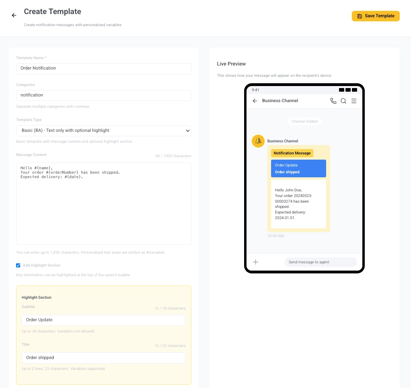The height and width of the screenshot is (388, 411).
Task: Disable the Add Highlight Section checkbox
Action: pos(18,265)
